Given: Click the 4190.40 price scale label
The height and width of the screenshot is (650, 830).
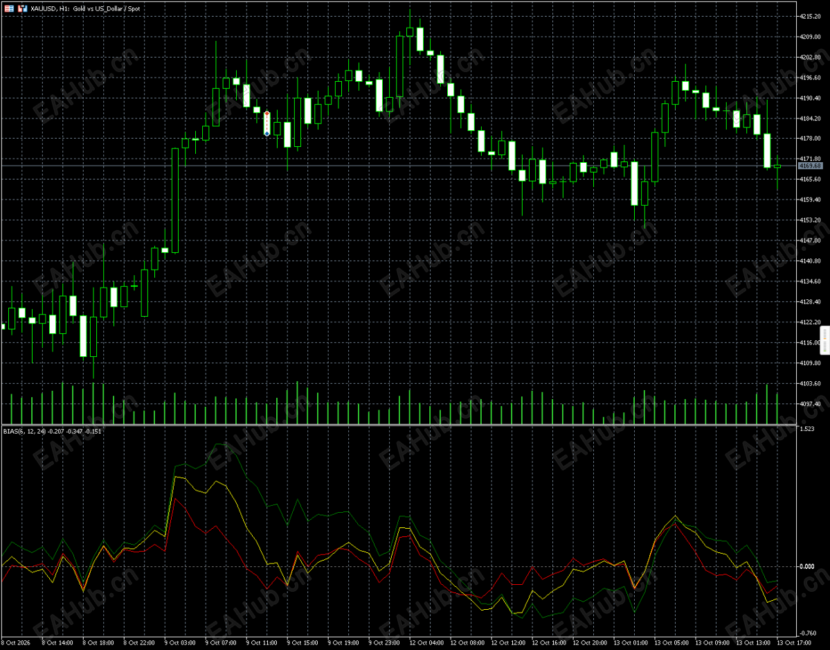Looking at the screenshot, I should point(811,98).
